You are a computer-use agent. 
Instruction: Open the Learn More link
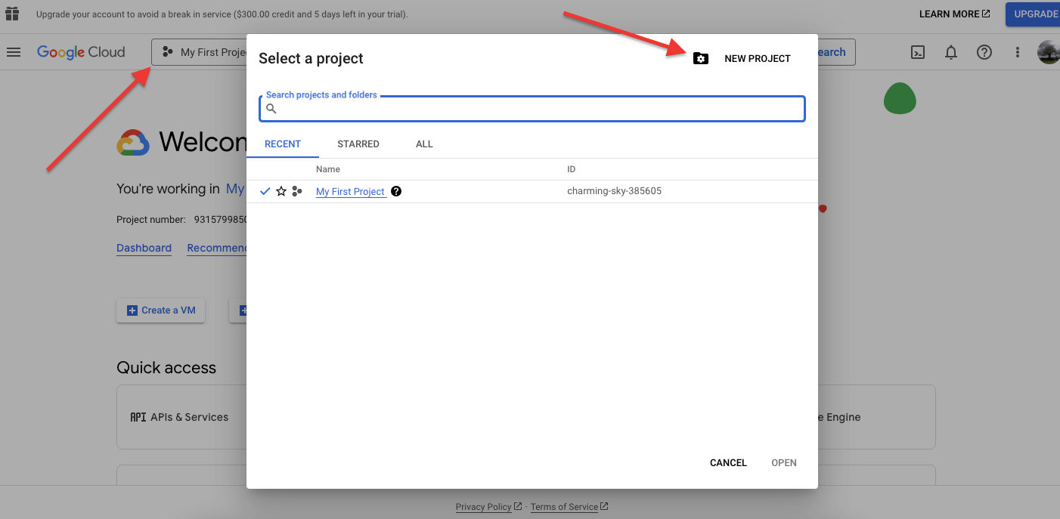954,14
